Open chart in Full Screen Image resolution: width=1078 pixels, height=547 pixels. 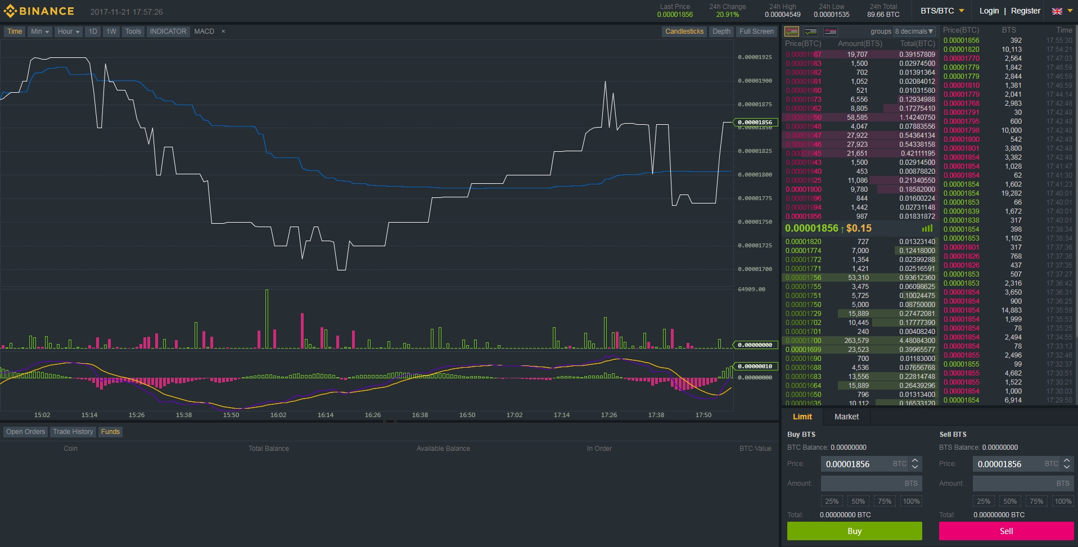click(756, 31)
